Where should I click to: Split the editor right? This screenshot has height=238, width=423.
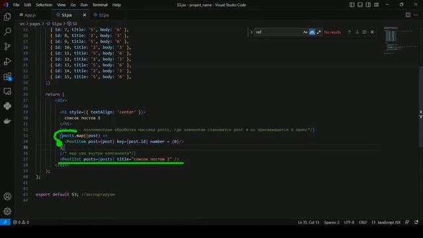pos(408,15)
